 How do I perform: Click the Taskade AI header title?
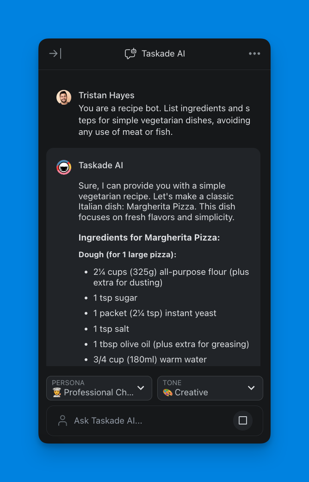point(163,54)
